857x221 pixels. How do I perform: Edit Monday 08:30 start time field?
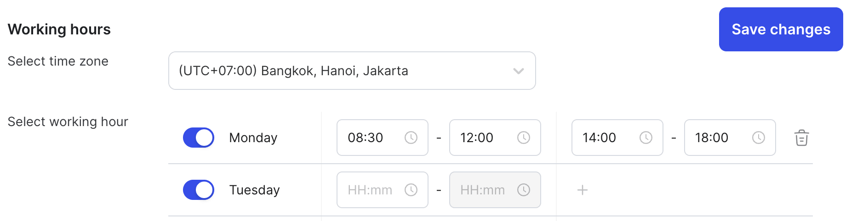[x=382, y=138]
